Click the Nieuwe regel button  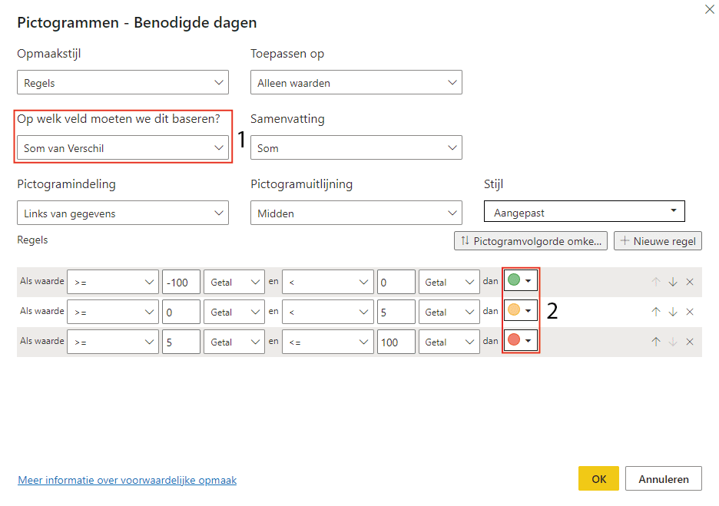(658, 241)
